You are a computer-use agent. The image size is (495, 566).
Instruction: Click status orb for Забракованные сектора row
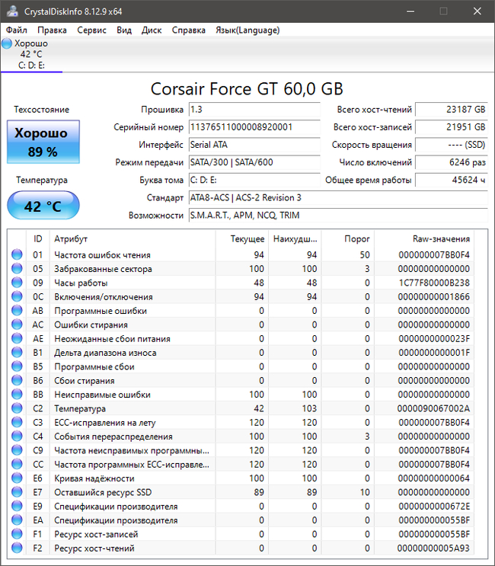click(17, 269)
